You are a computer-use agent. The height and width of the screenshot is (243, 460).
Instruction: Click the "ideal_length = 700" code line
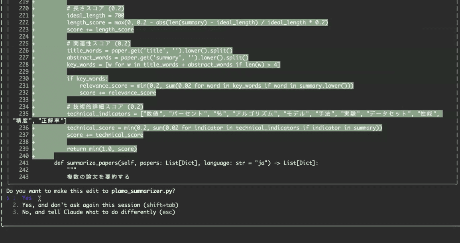(95, 16)
